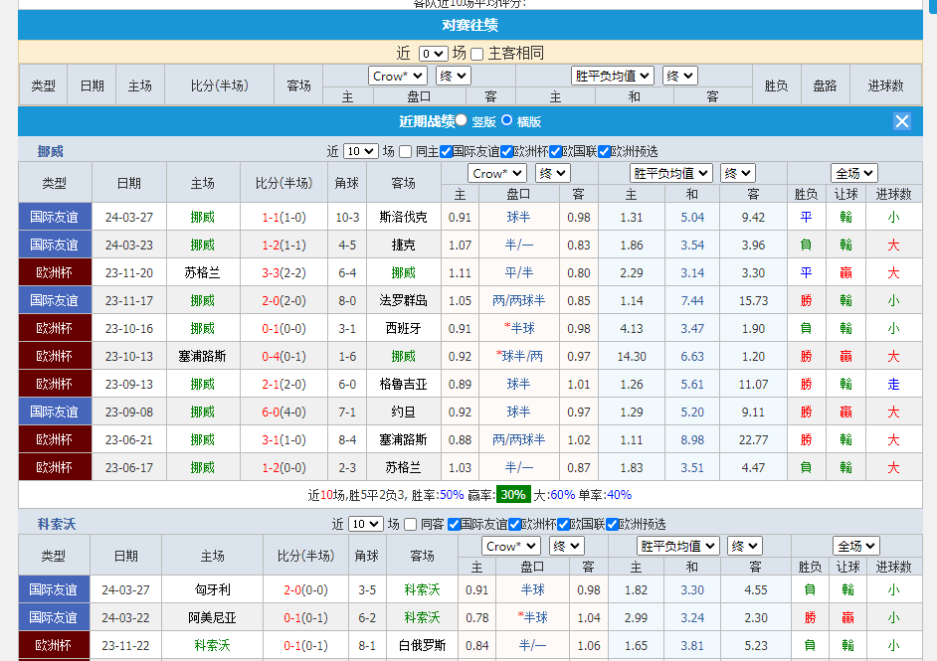Viewport: 937px width, 661px height.
Task: Open the 近10场 dropdown for 科索沃
Action: (364, 524)
